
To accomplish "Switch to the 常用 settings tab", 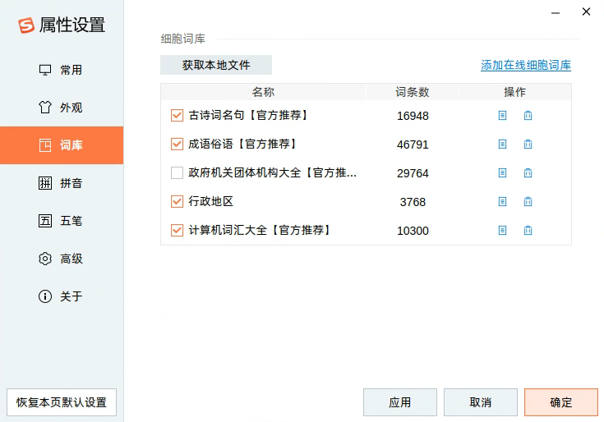I will click(62, 70).
